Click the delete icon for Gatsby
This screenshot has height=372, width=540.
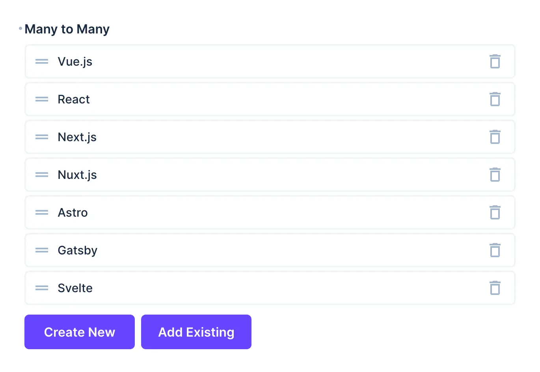tap(495, 250)
